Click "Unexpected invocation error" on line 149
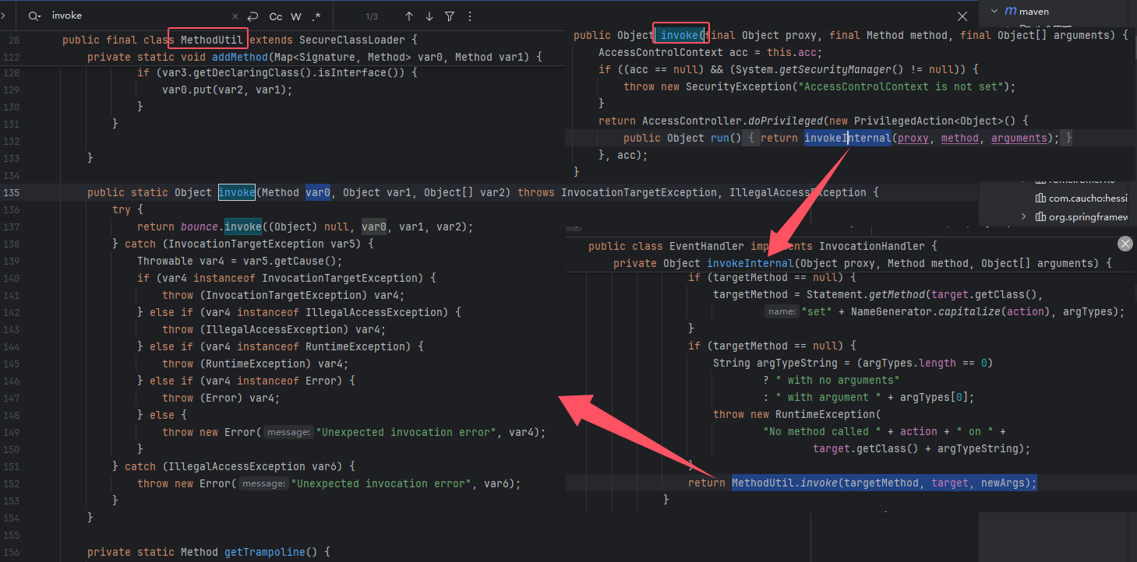This screenshot has height=562, width=1137. coord(408,432)
